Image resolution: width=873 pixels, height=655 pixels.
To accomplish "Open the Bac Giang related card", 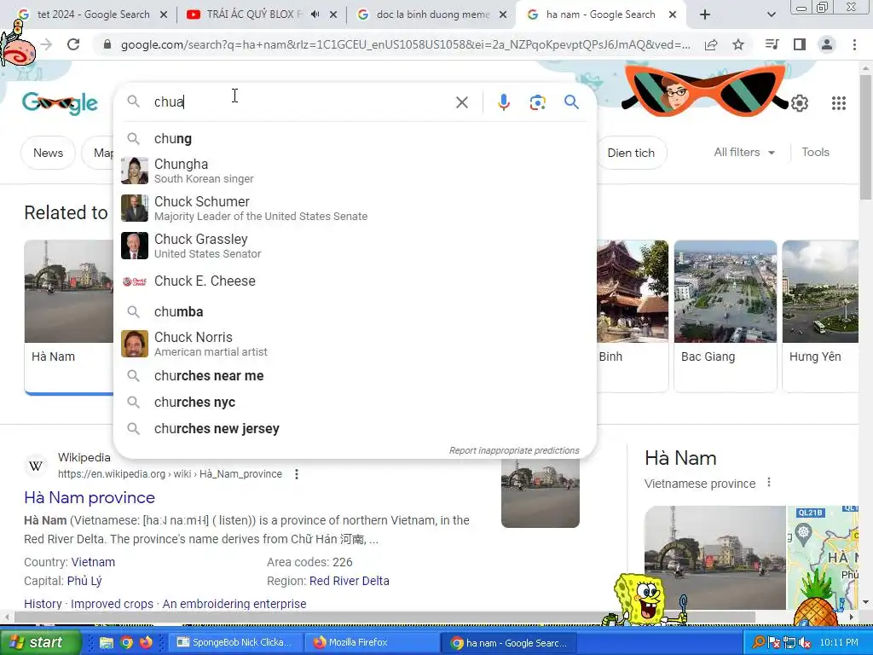I will [x=725, y=316].
